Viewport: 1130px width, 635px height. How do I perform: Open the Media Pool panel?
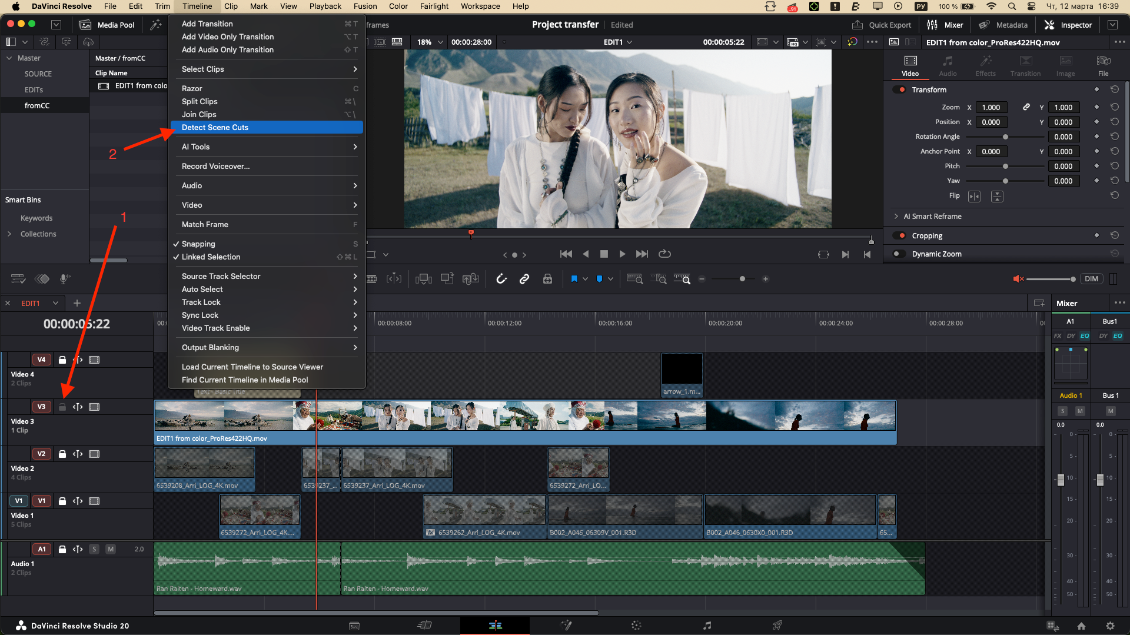click(108, 25)
